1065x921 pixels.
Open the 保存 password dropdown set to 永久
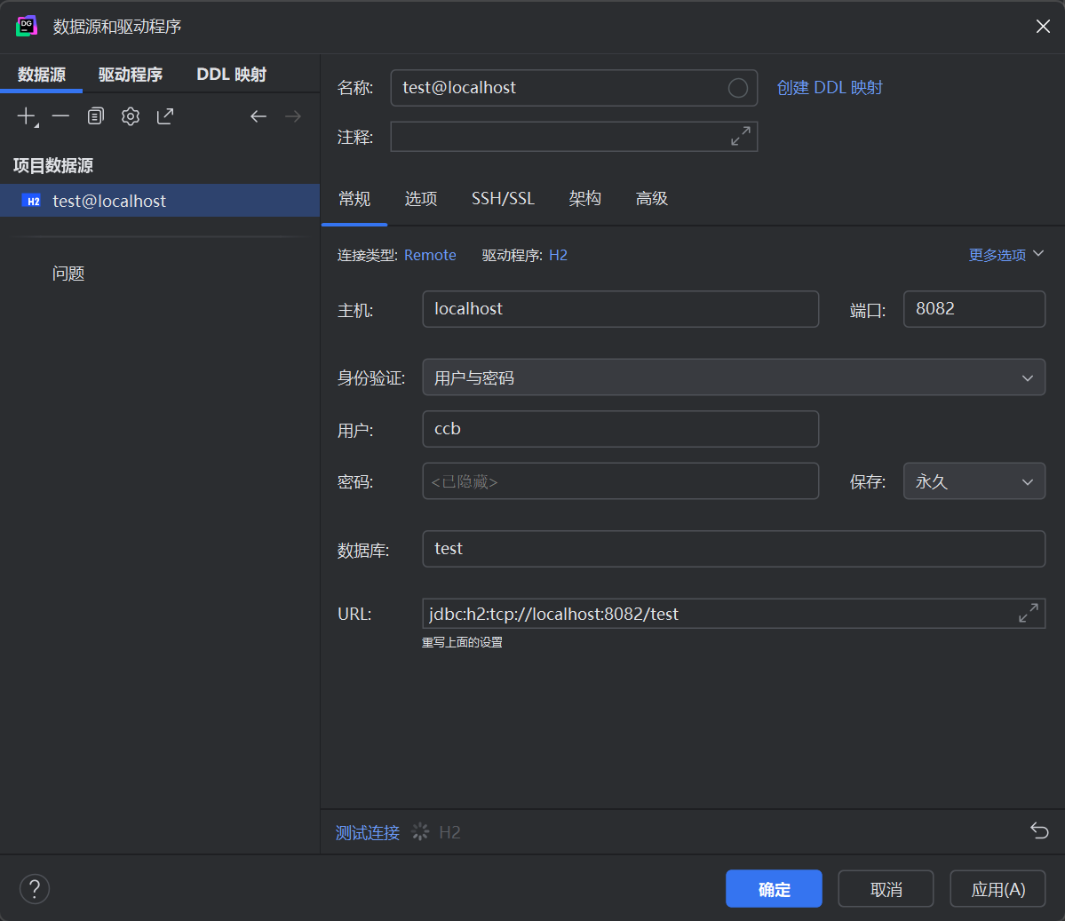974,480
